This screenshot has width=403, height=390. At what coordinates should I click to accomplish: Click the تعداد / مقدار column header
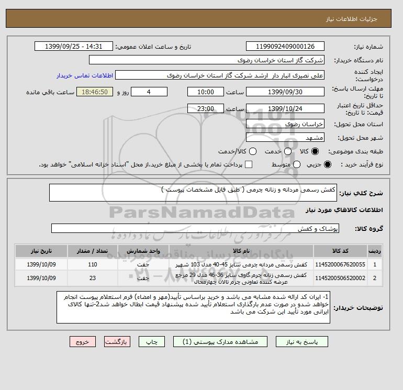(x=93, y=251)
